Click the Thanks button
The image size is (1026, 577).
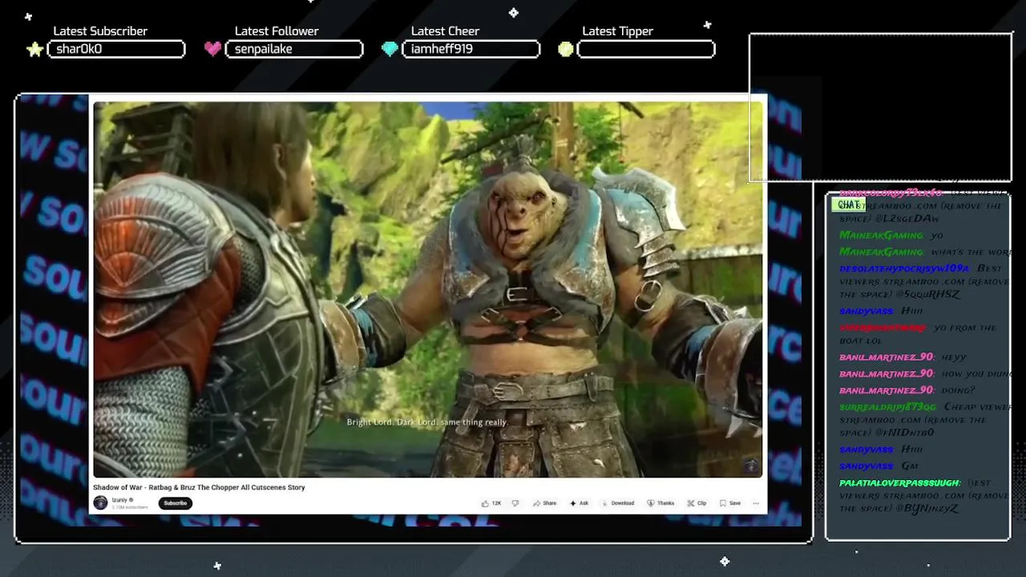pyautogui.click(x=661, y=503)
